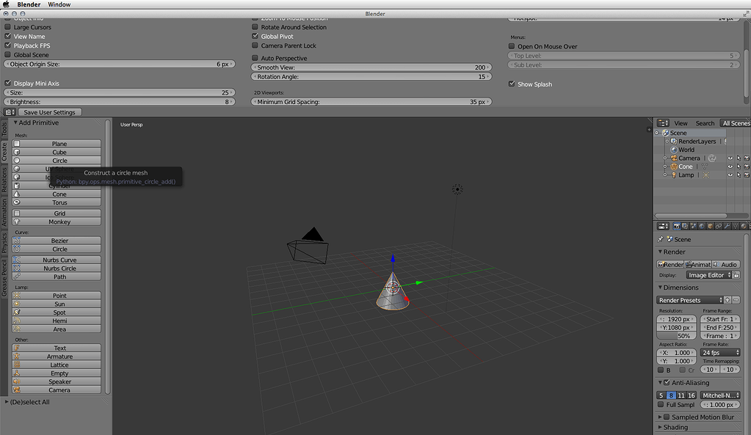This screenshot has height=435, width=751.
Task: Enable Global Scene checkbox
Action: point(7,54)
